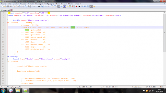
Task: Collapse the event tag fold on line 20
Action: [x=7, y=59]
